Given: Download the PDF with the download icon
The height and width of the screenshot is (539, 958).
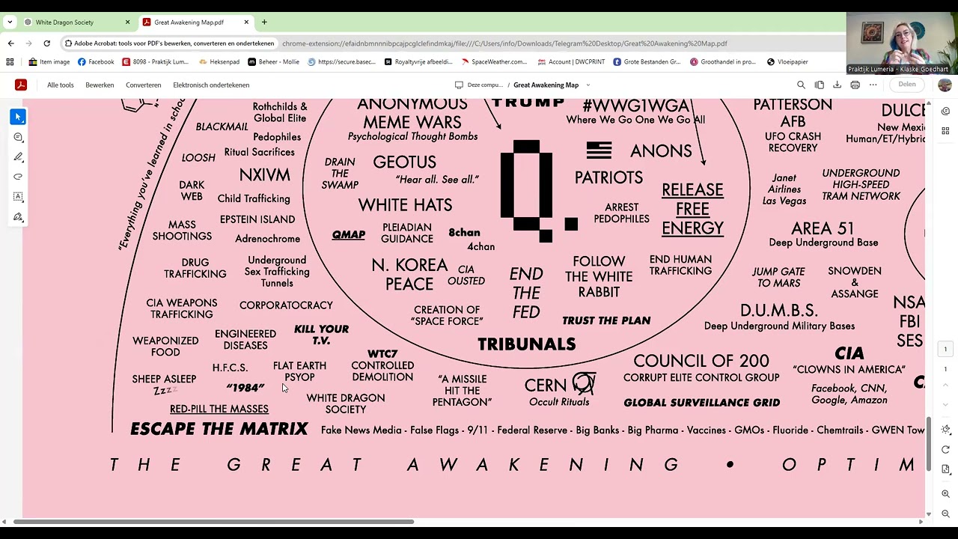Looking at the screenshot, I should tap(837, 85).
